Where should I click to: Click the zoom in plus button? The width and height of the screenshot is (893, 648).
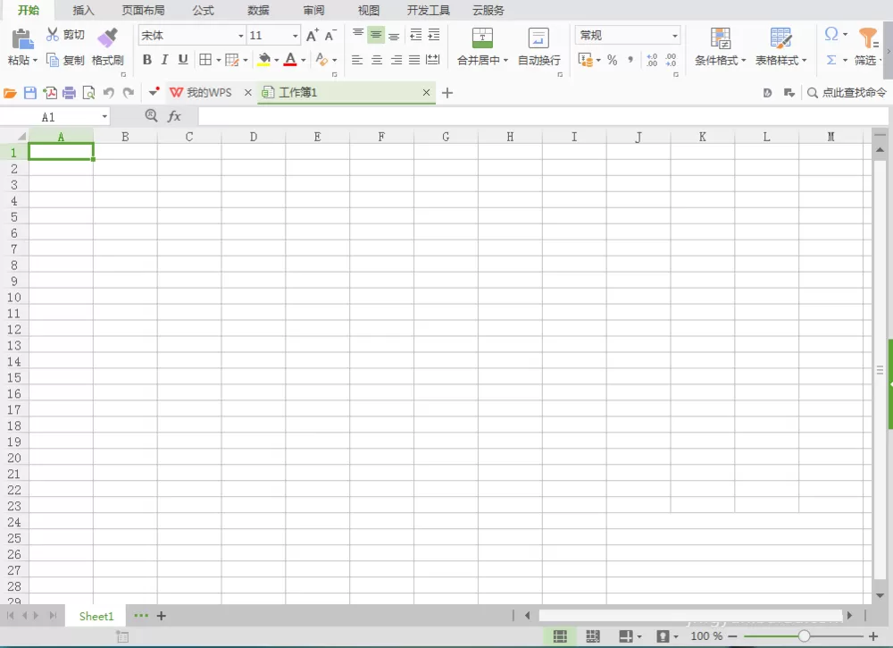point(873,636)
